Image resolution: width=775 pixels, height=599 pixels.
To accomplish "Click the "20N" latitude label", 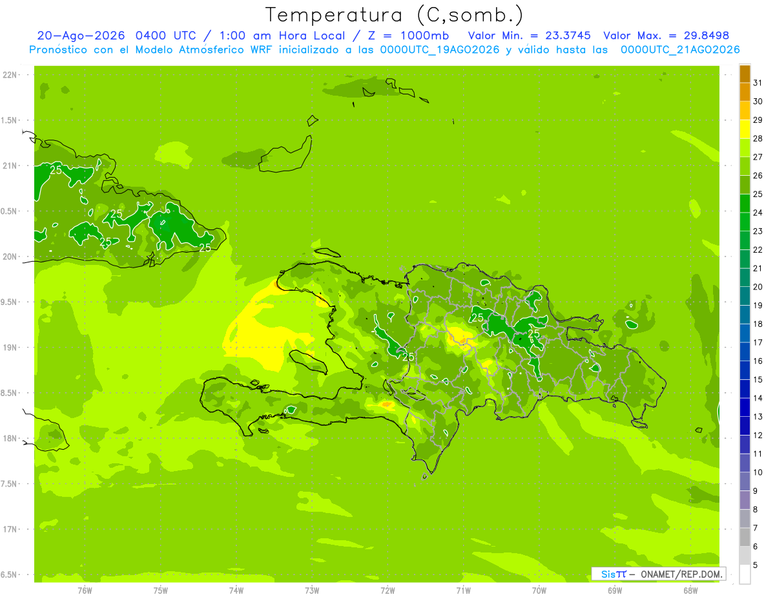I will click(10, 257).
